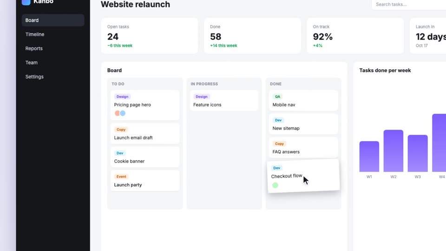Open the Mobile nav task card
The height and width of the screenshot is (251, 446).
pyautogui.click(x=303, y=100)
